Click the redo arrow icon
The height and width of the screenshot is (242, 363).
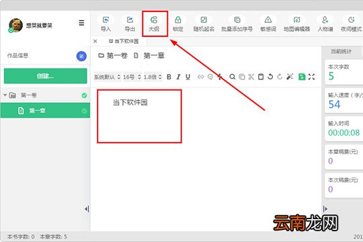pos(280,77)
